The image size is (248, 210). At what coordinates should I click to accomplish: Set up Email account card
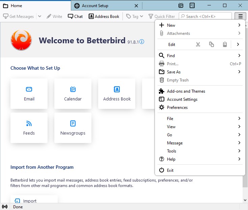coord(29,94)
